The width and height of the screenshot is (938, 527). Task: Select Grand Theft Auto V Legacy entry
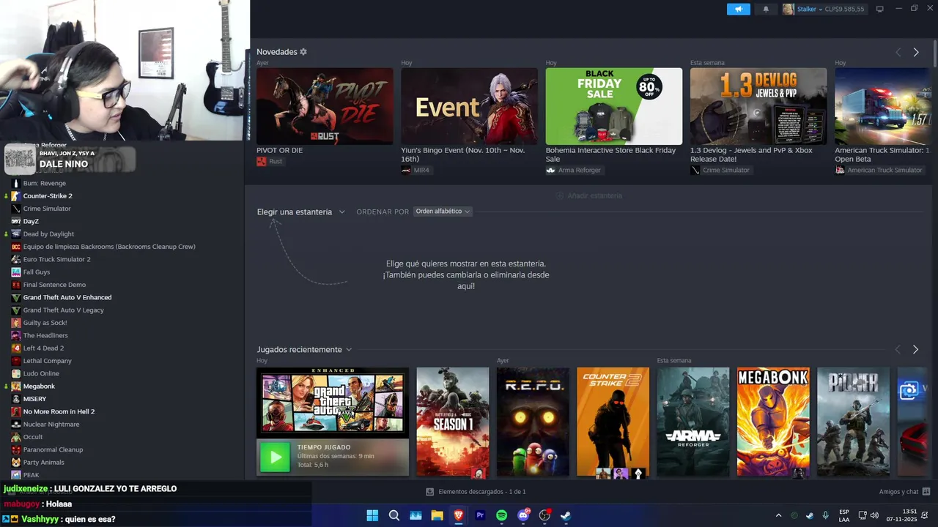pos(63,310)
